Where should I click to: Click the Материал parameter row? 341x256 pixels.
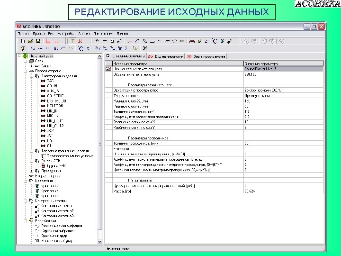[214, 149]
